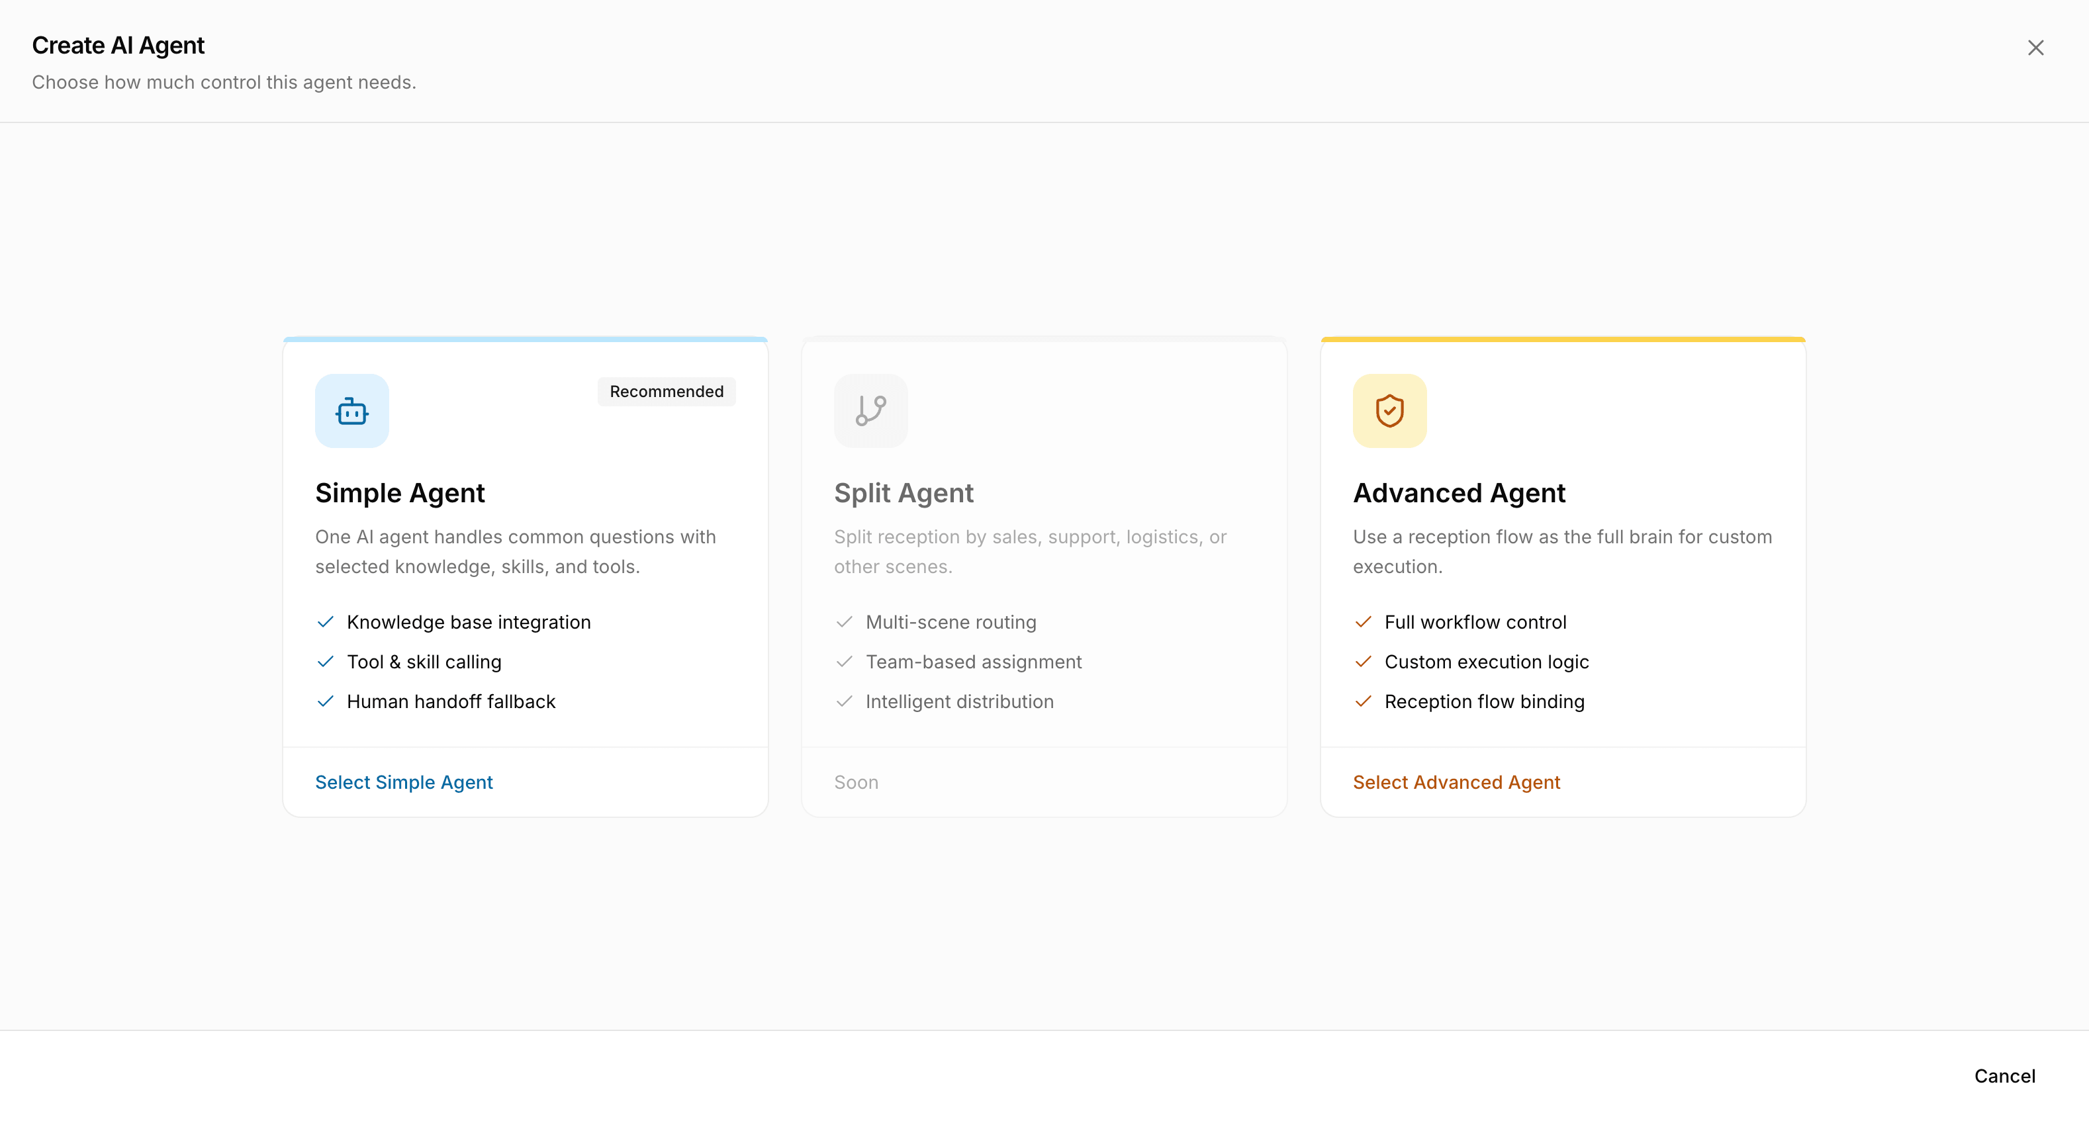
Task: Click the Advanced Agent shield icon
Action: coord(1390,411)
